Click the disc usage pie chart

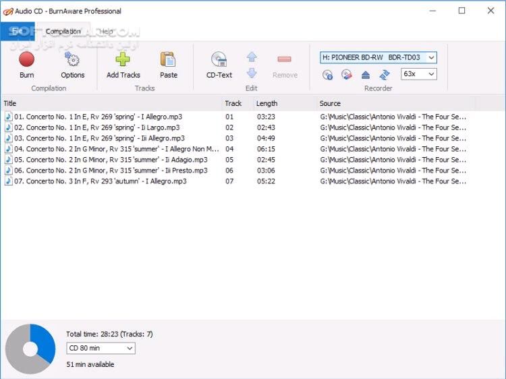[30, 349]
